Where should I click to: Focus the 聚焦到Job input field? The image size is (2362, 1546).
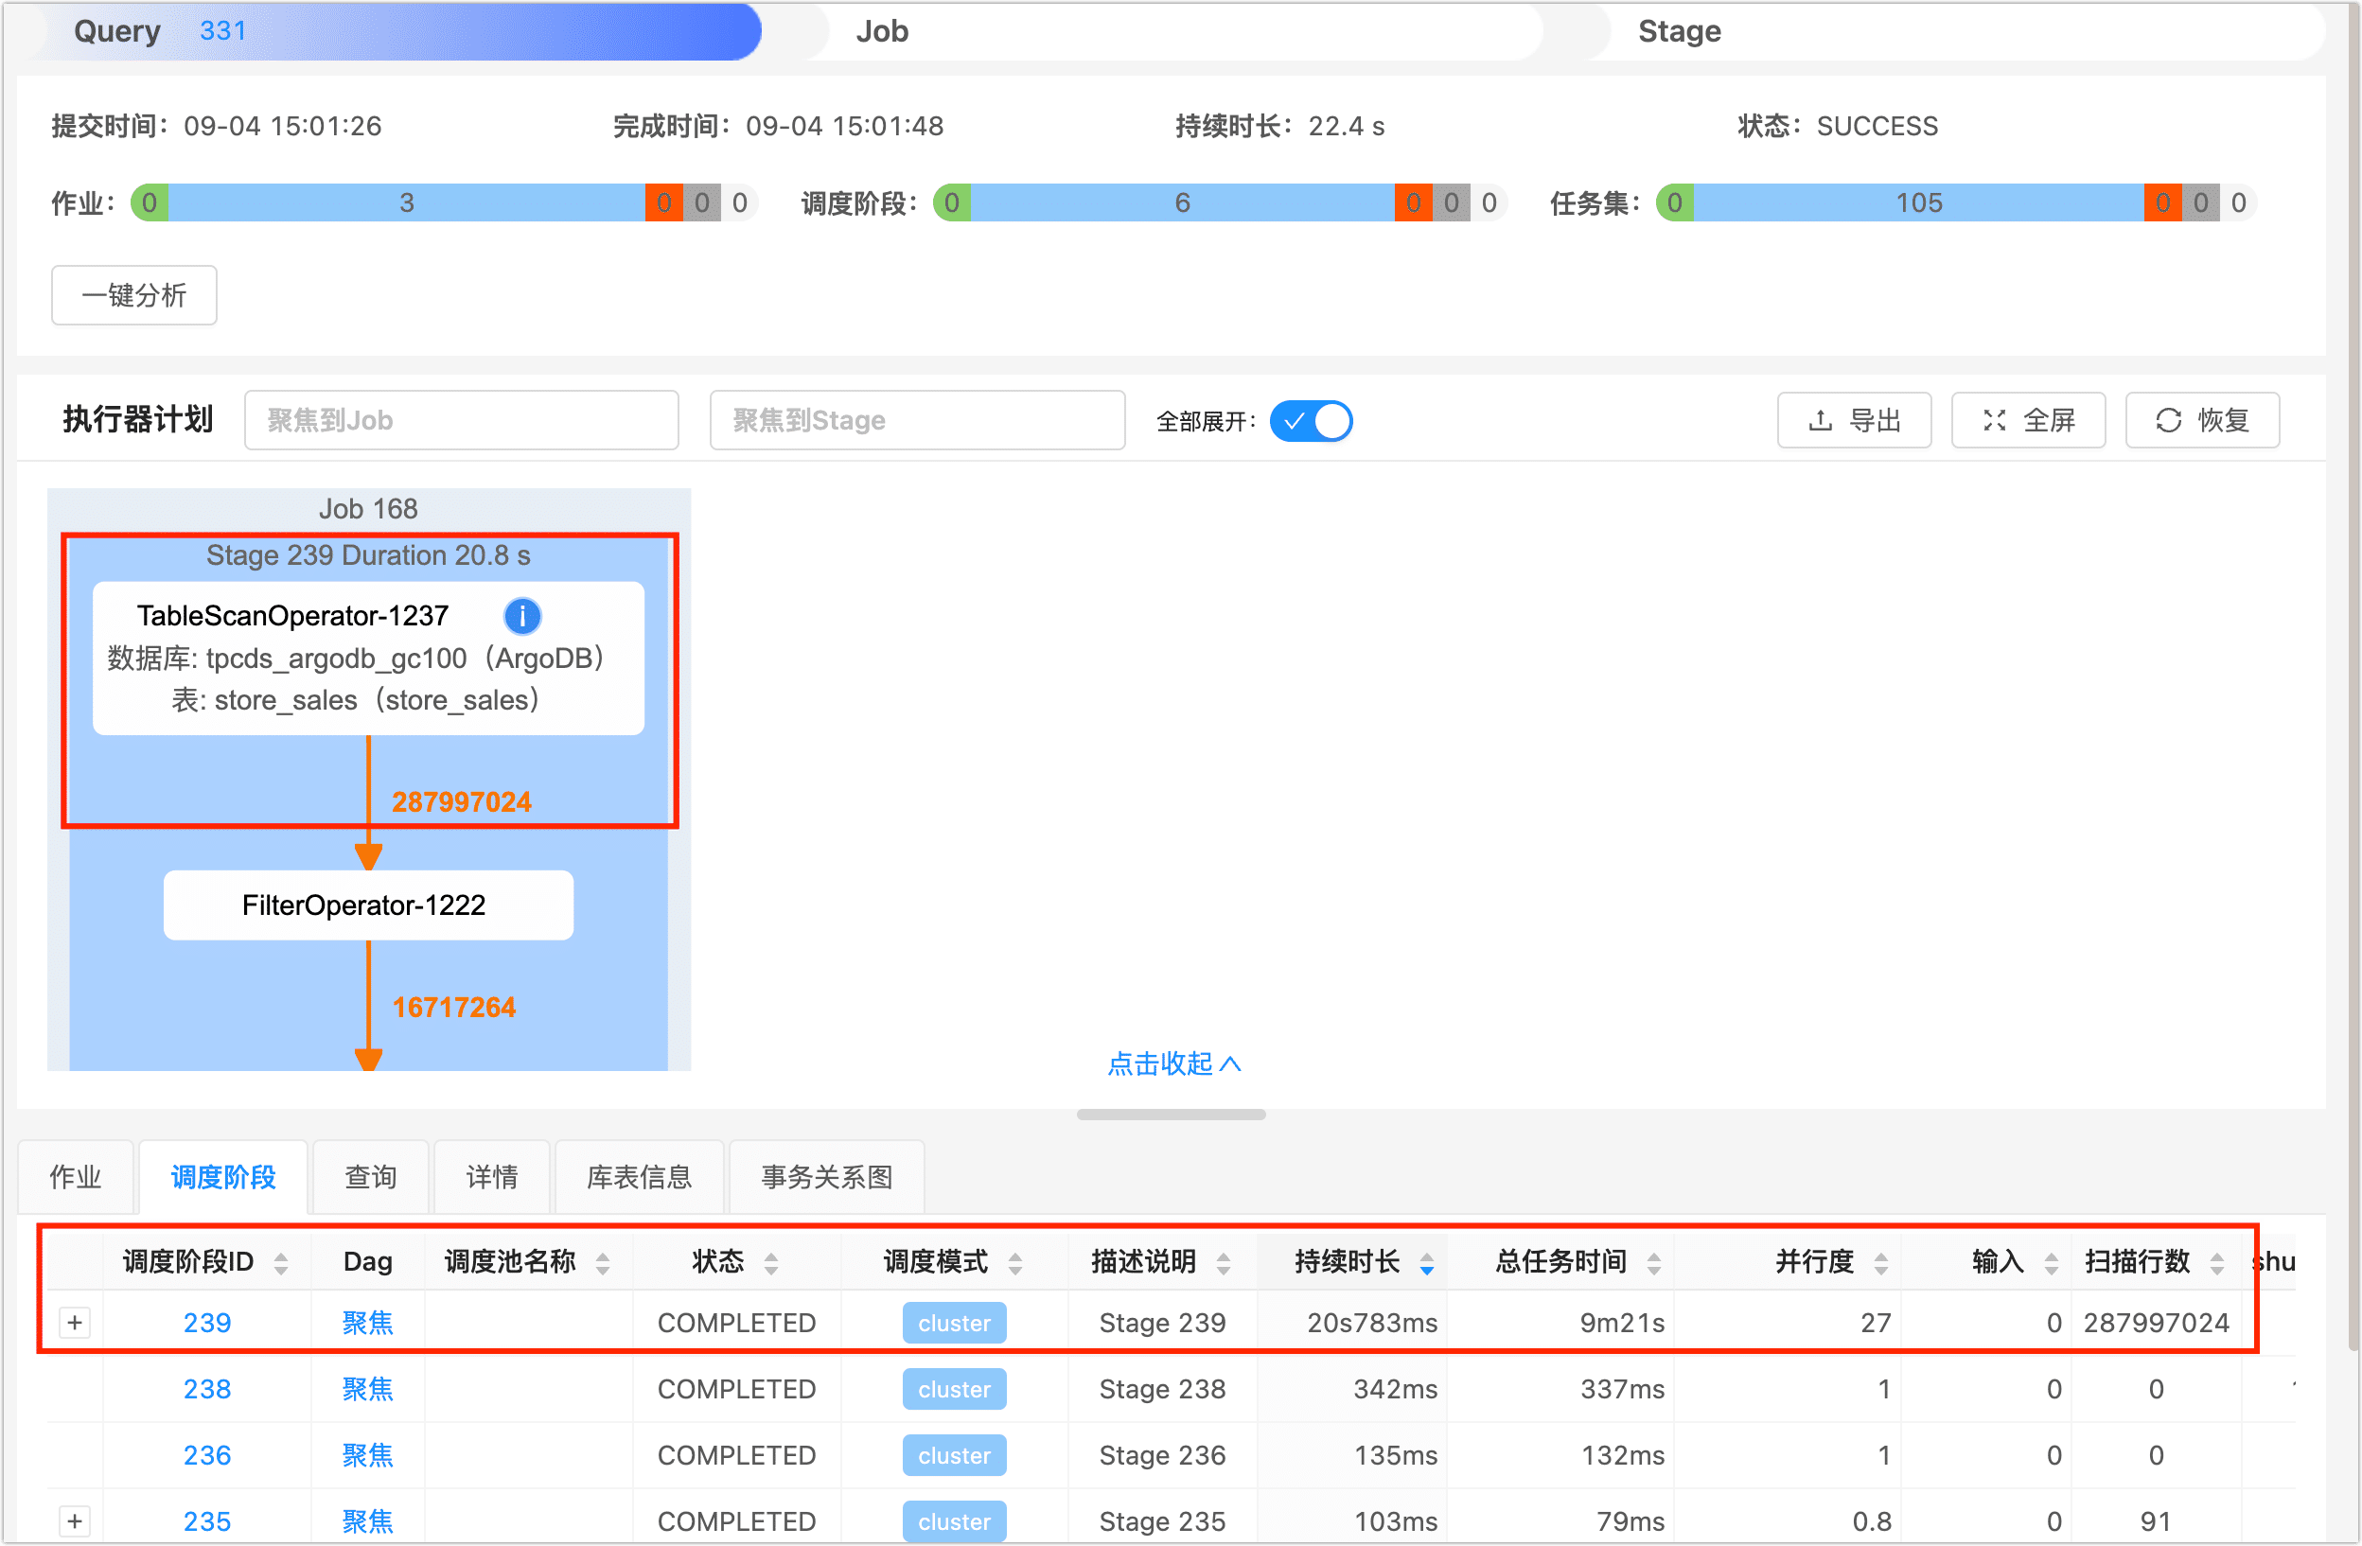(462, 421)
